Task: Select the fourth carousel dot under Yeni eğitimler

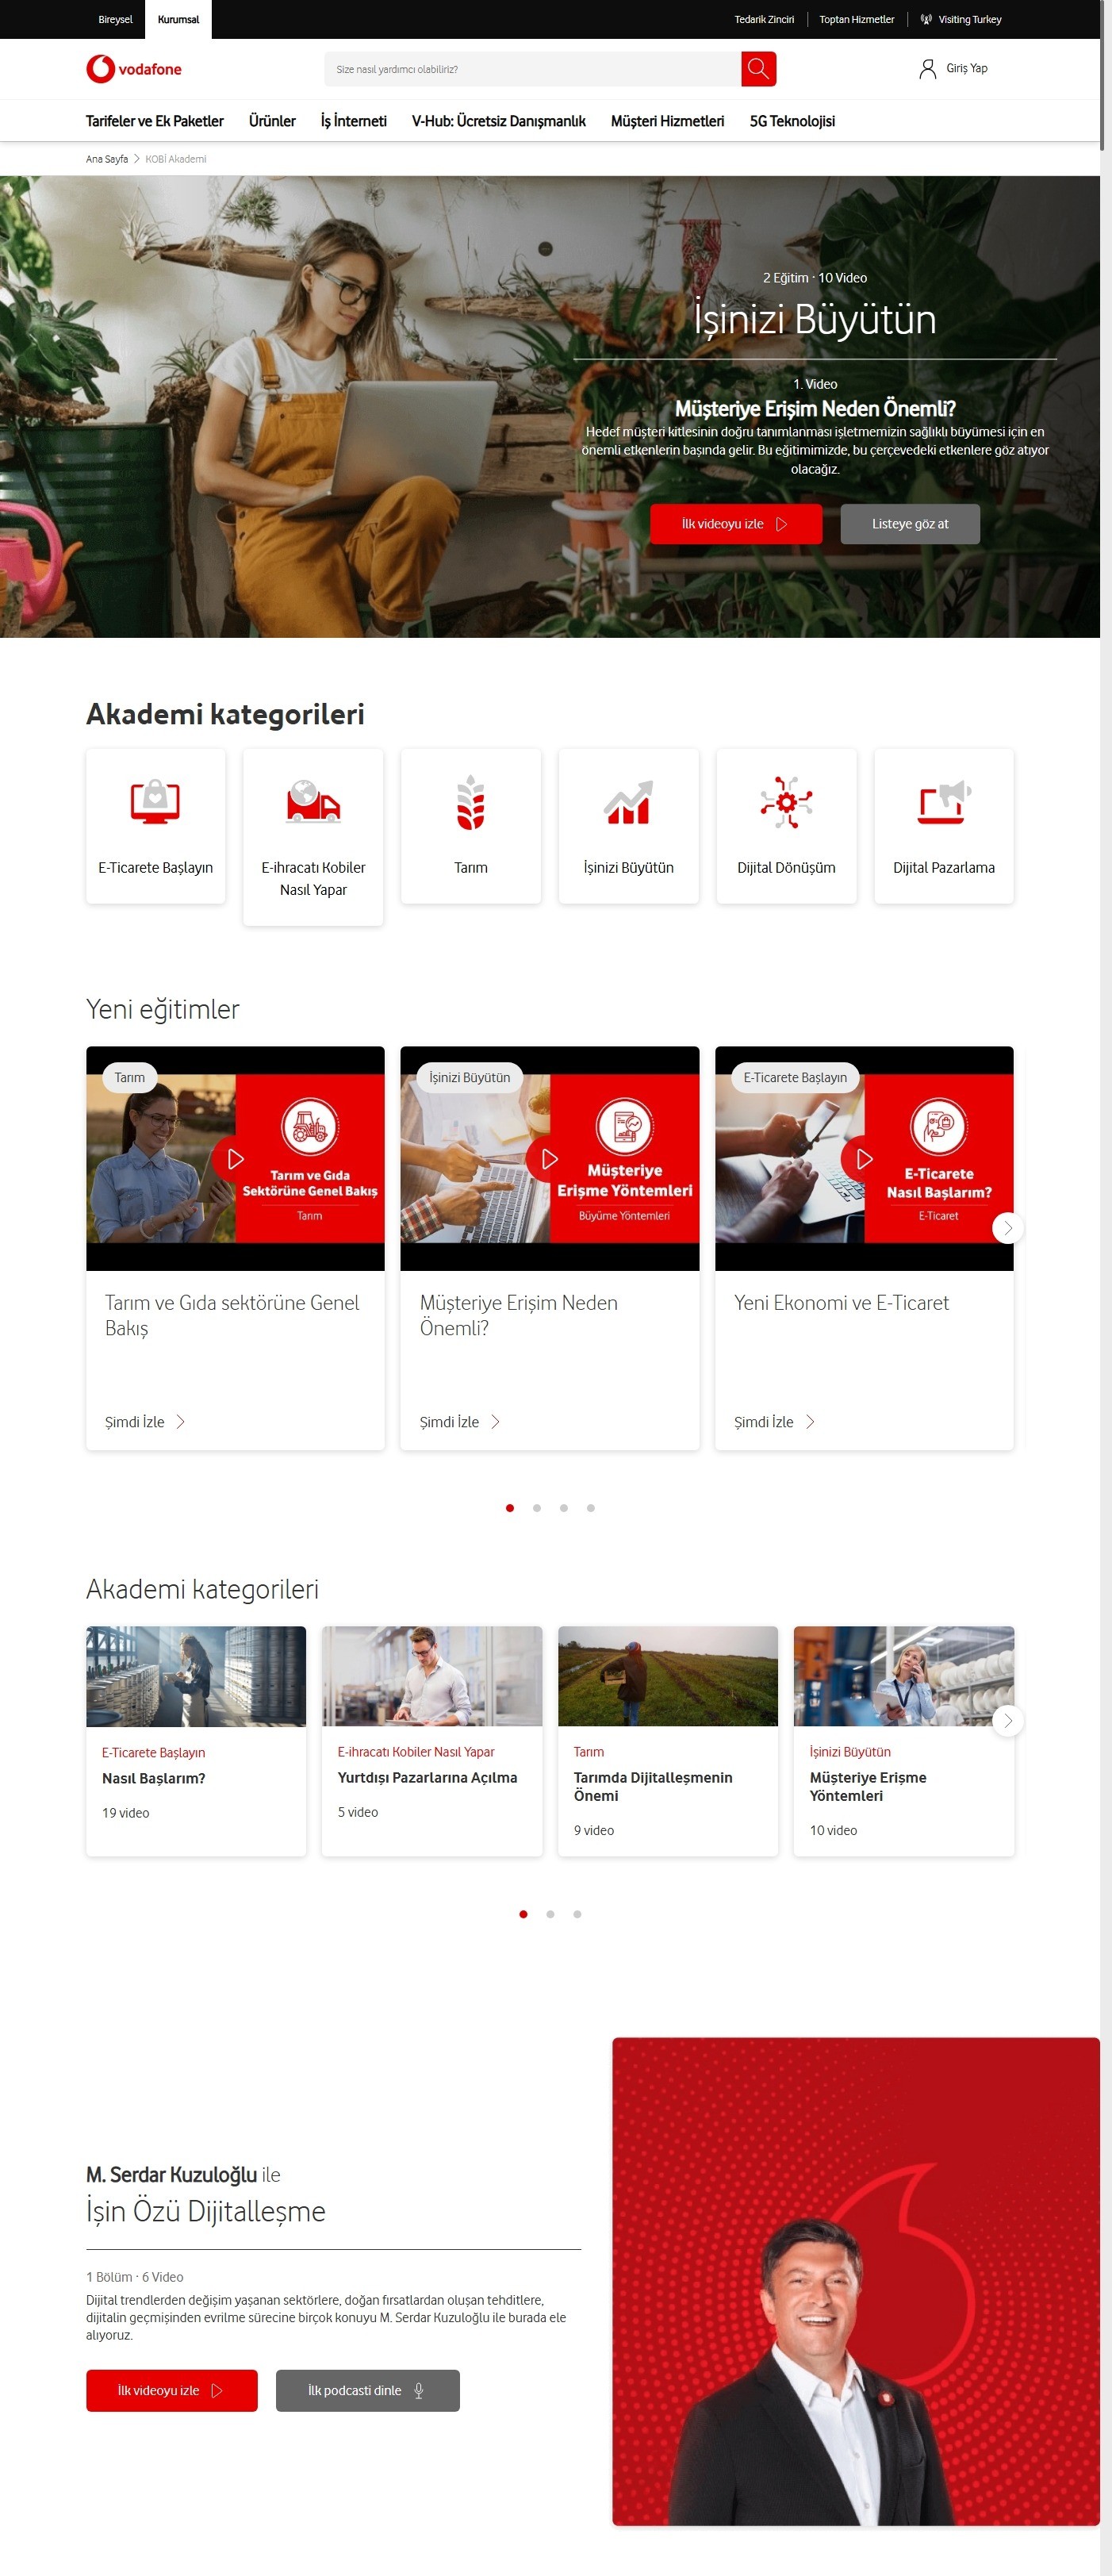Action: point(591,1508)
